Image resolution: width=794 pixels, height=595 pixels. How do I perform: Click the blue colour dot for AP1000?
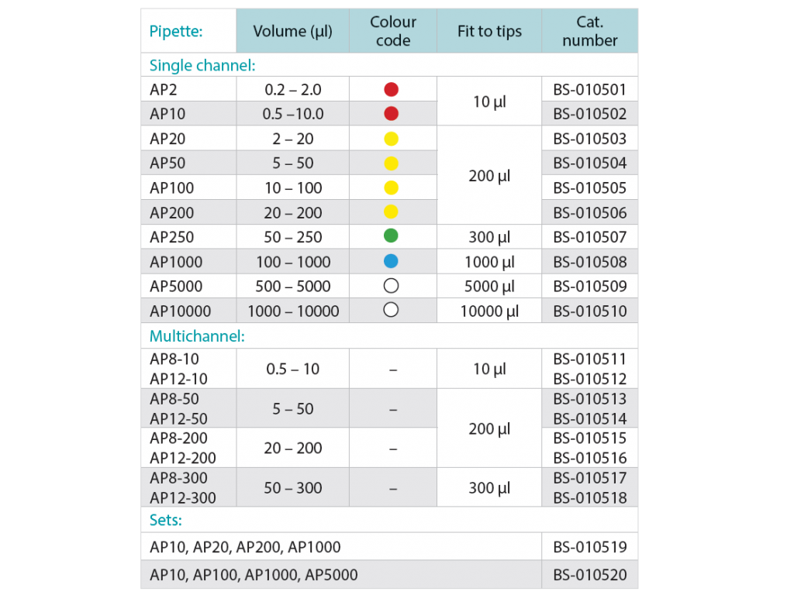392,262
